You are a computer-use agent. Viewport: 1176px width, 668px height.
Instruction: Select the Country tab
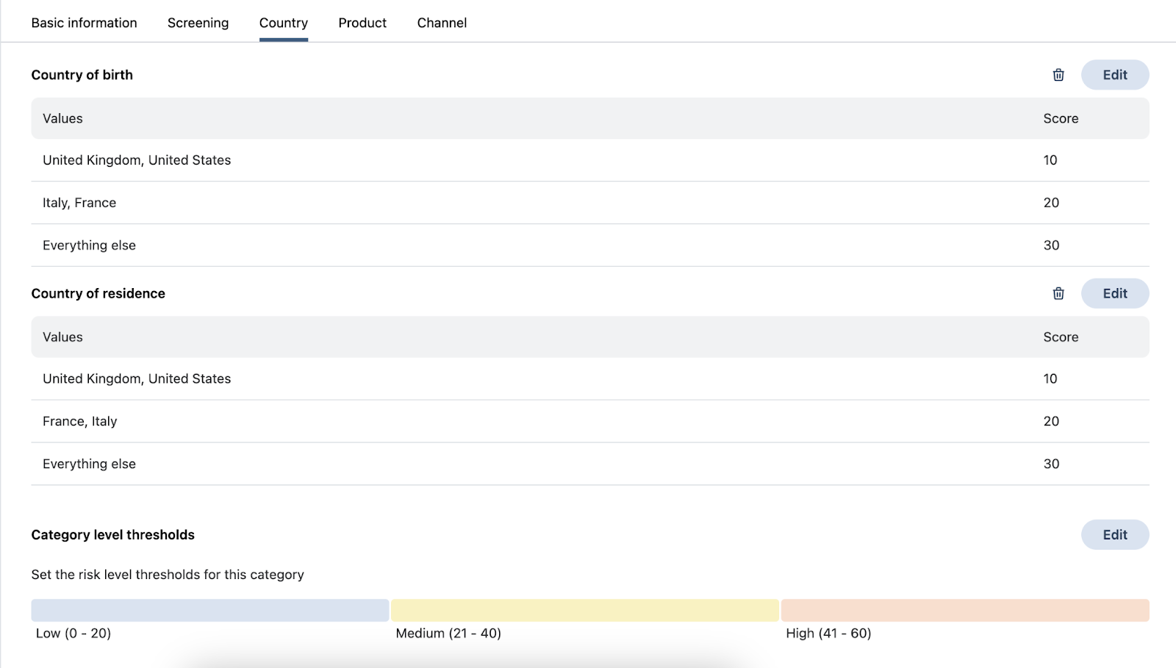283,23
